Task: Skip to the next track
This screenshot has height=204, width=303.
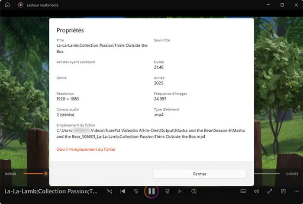Action: click(x=180, y=191)
